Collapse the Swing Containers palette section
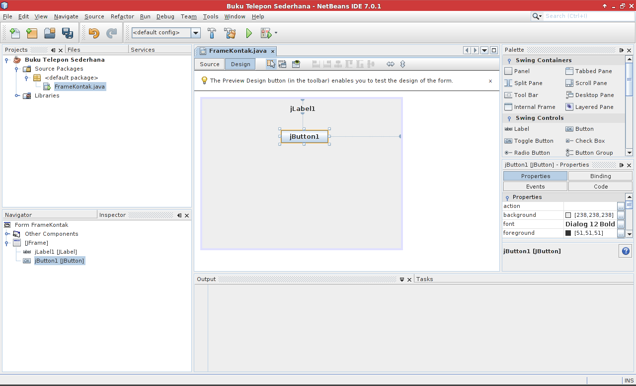The width and height of the screenshot is (636, 386). pyautogui.click(x=509, y=61)
